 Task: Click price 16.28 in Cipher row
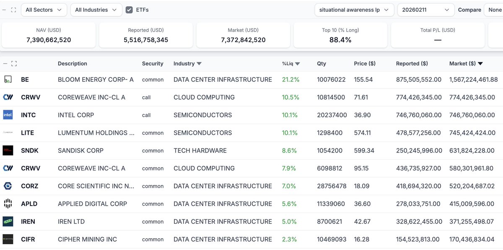tap(361, 240)
